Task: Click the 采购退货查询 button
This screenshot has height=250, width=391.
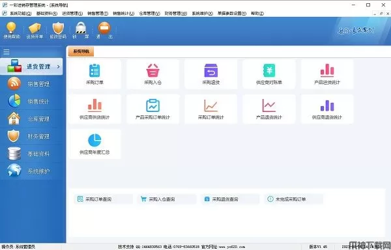Action: (x=231, y=199)
